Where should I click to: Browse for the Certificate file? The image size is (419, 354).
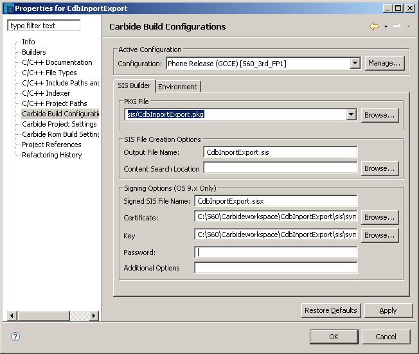380,217
